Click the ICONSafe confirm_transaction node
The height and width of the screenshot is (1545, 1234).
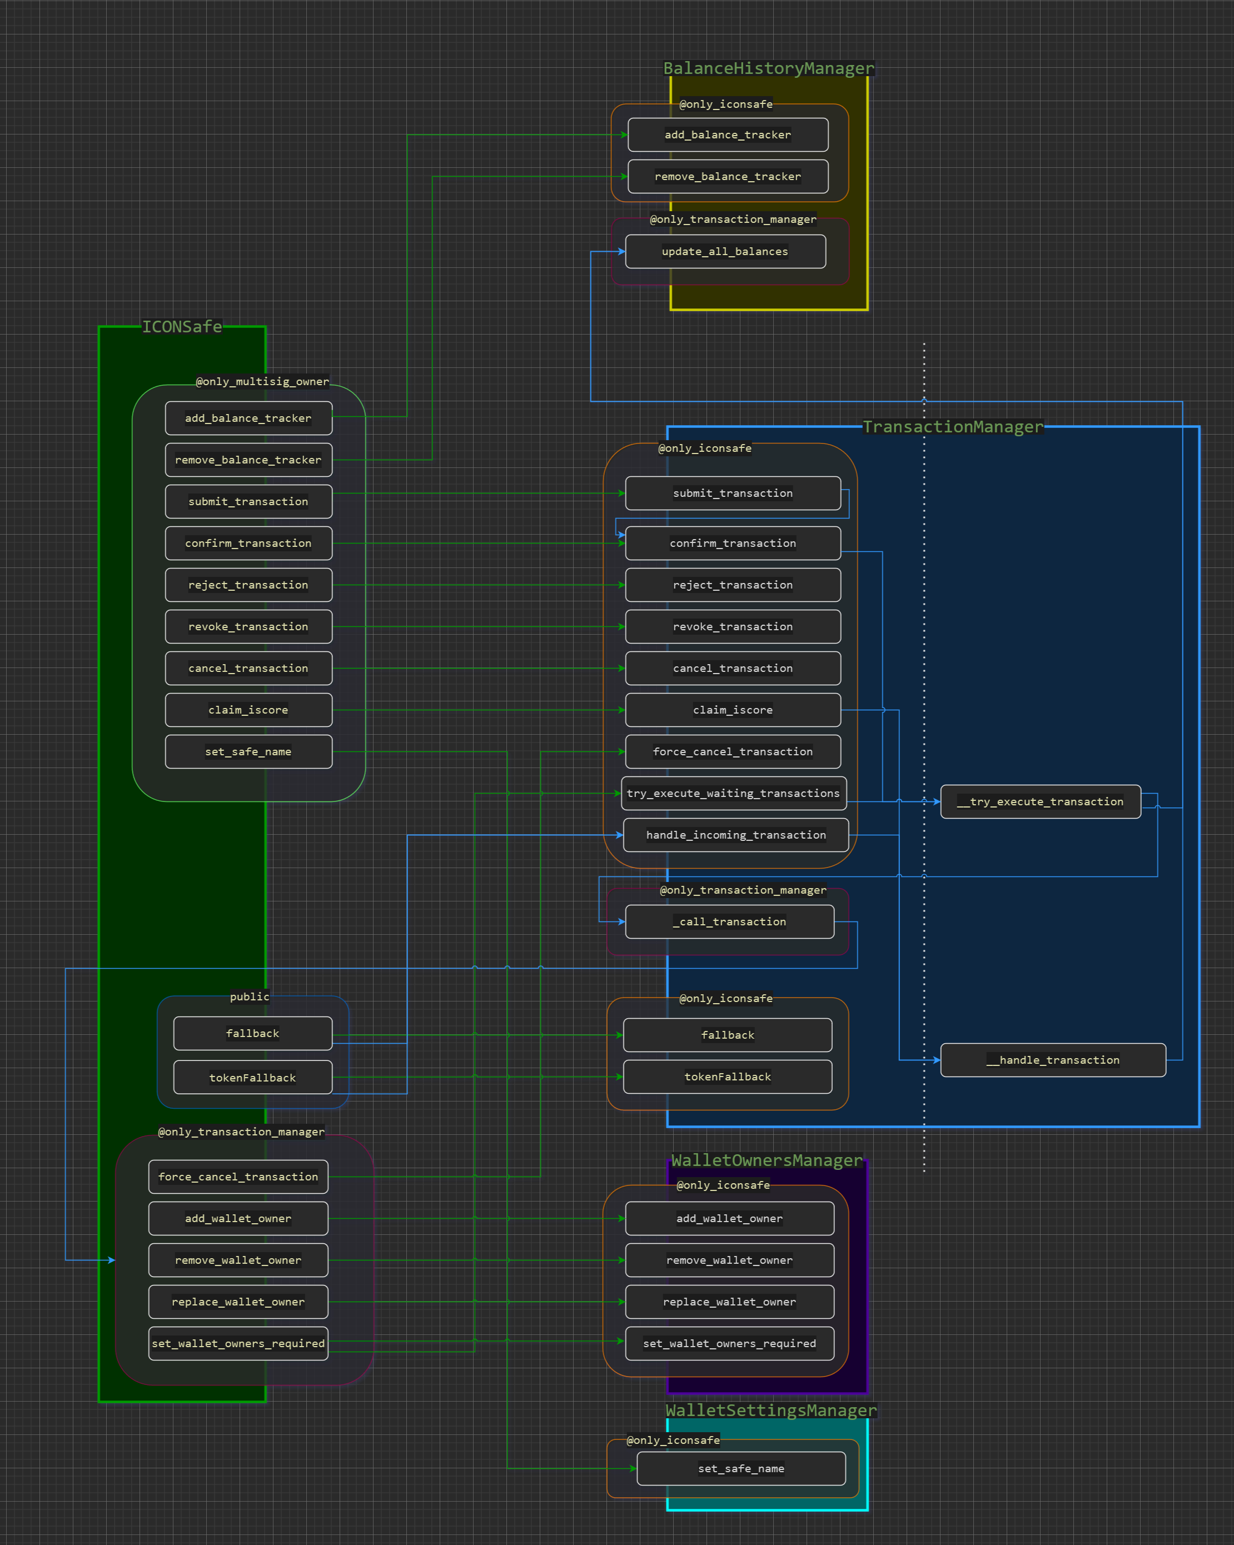click(248, 543)
